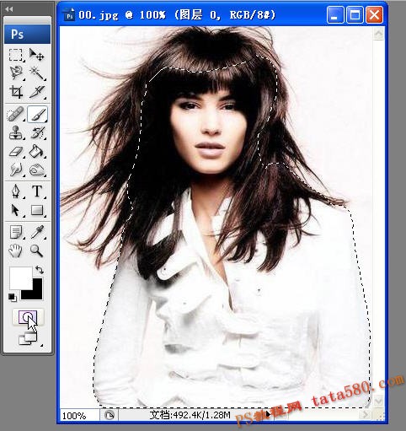The image size is (406, 431).
Task: Select the Eyedropper tool
Action: [x=37, y=232]
